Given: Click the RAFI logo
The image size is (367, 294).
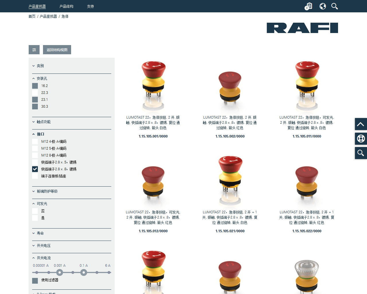Looking at the screenshot, I should coord(302,28).
